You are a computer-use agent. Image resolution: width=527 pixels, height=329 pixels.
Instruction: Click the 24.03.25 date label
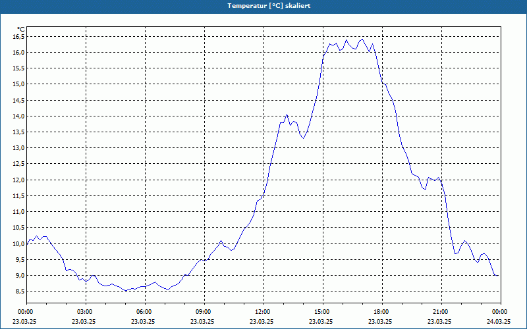click(499, 321)
